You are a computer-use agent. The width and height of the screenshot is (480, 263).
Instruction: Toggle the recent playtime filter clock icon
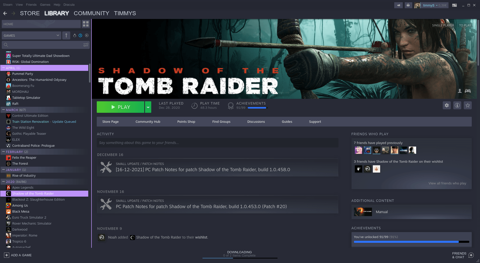click(x=80, y=35)
